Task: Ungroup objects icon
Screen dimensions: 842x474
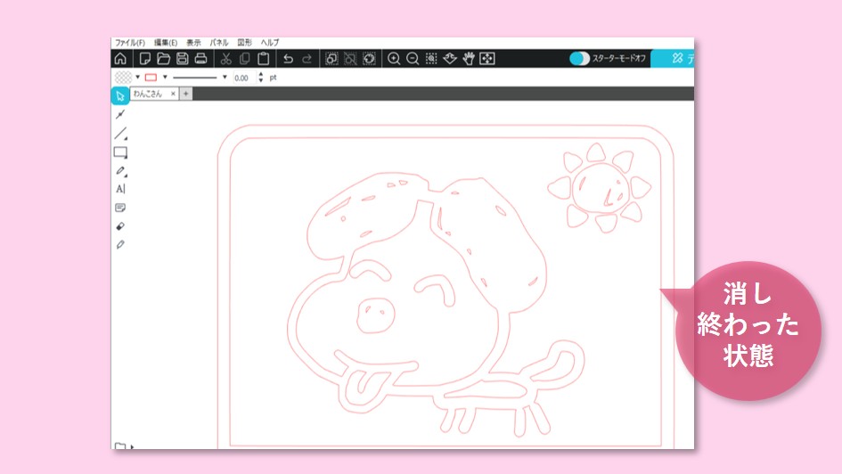Action: point(350,59)
